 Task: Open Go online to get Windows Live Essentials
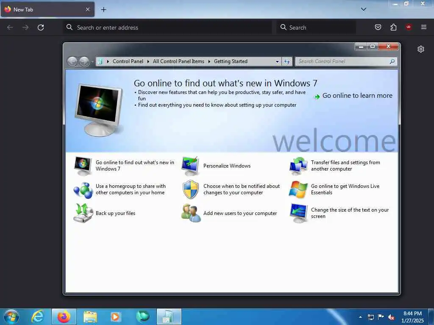(x=345, y=189)
